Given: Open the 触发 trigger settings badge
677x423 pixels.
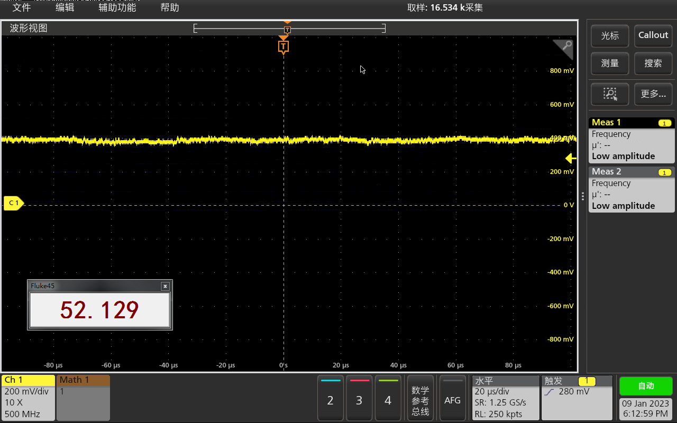Looking at the screenshot, I should (x=577, y=398).
